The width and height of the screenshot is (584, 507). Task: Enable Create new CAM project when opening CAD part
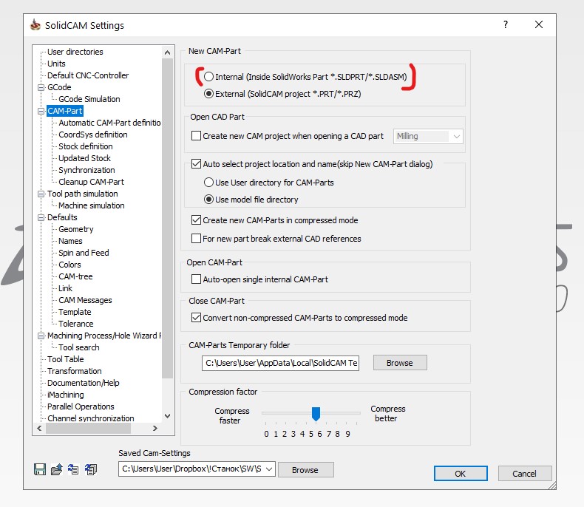click(x=196, y=136)
